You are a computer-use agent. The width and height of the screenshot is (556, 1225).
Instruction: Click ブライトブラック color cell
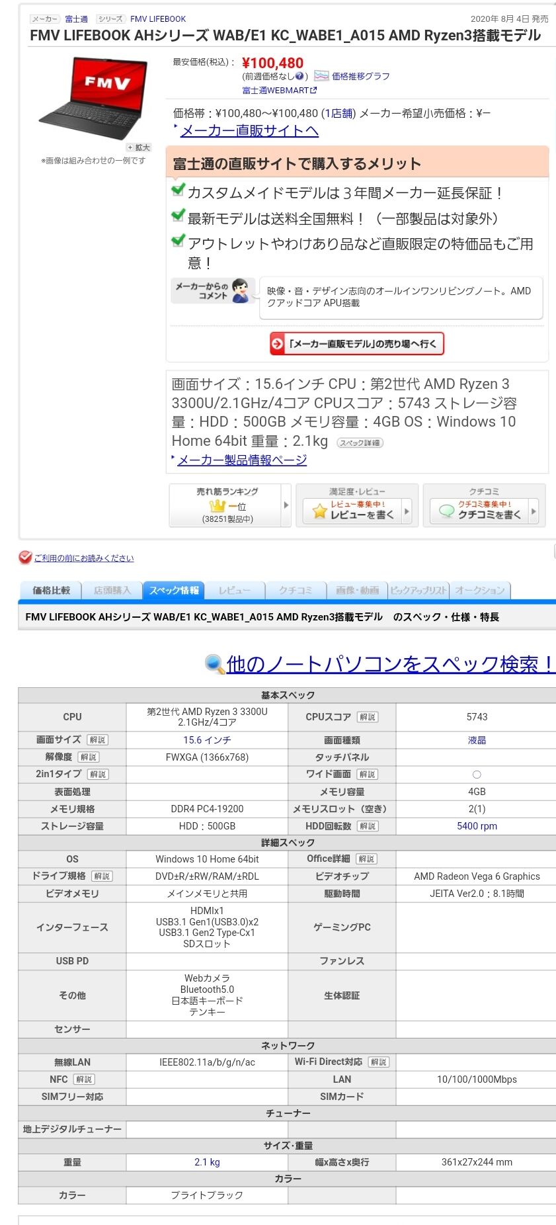tap(207, 1195)
